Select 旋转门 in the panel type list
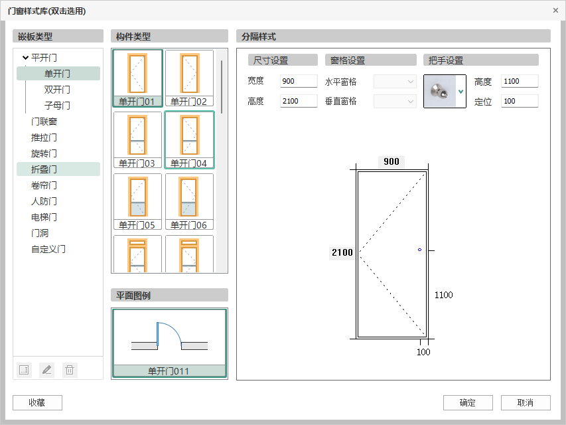This screenshot has width=566, height=425. pos(44,153)
